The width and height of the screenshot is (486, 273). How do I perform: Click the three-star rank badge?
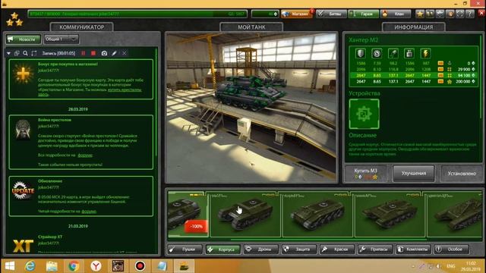click(x=14, y=19)
